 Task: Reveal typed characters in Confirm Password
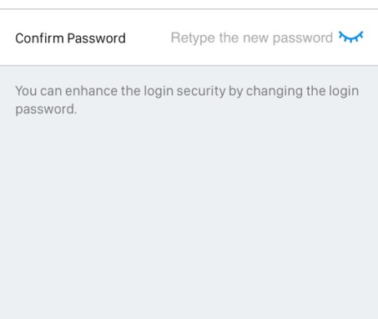(350, 37)
